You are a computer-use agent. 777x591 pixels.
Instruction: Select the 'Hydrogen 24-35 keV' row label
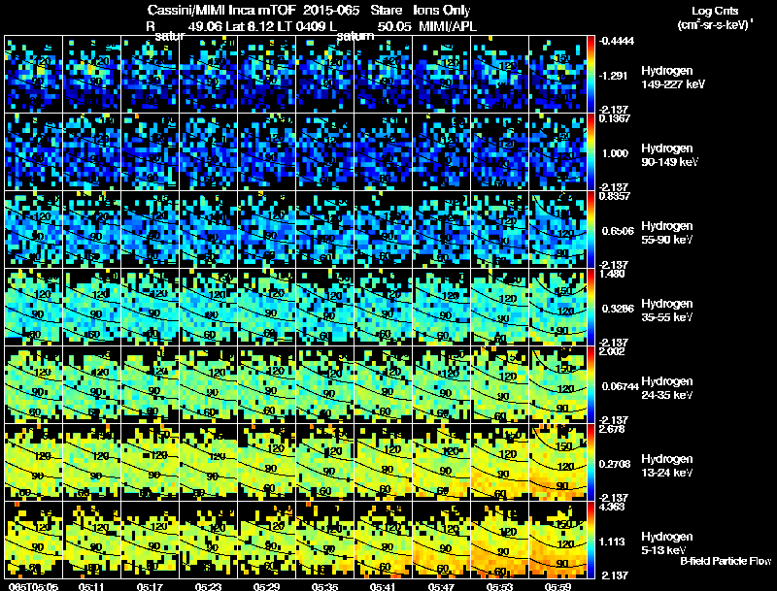(x=667, y=388)
